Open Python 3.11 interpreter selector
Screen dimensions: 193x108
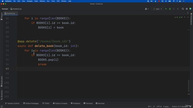point(179,106)
